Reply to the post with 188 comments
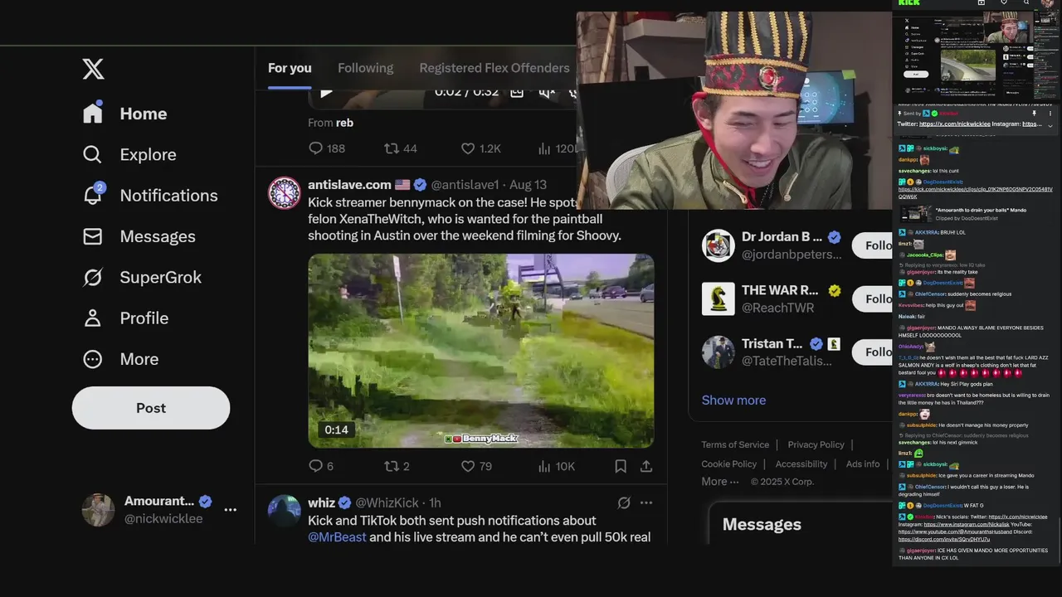Image resolution: width=1062 pixels, height=597 pixels. [315, 148]
